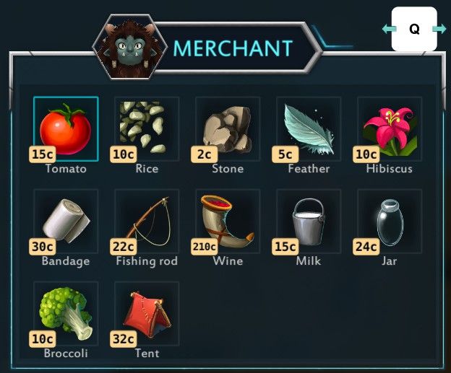Click the MERCHANT title banner
451x373 pixels.
tap(233, 48)
